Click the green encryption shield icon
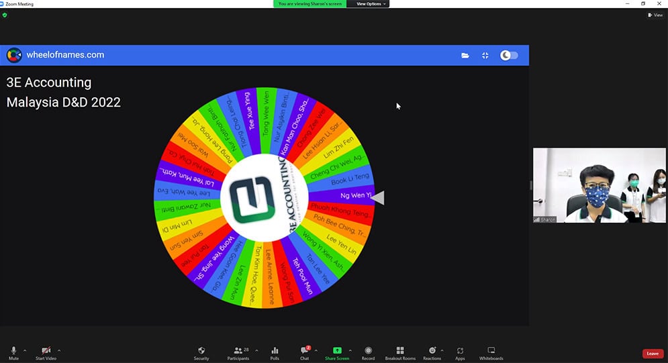The image size is (668, 363). tap(5, 15)
